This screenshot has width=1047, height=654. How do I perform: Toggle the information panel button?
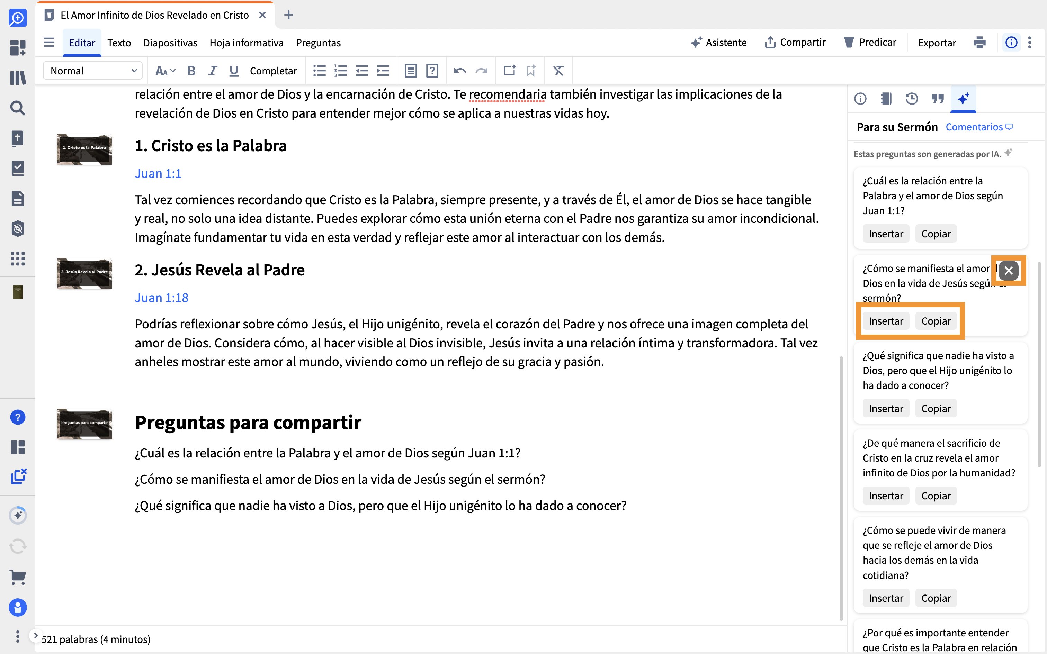1011,42
